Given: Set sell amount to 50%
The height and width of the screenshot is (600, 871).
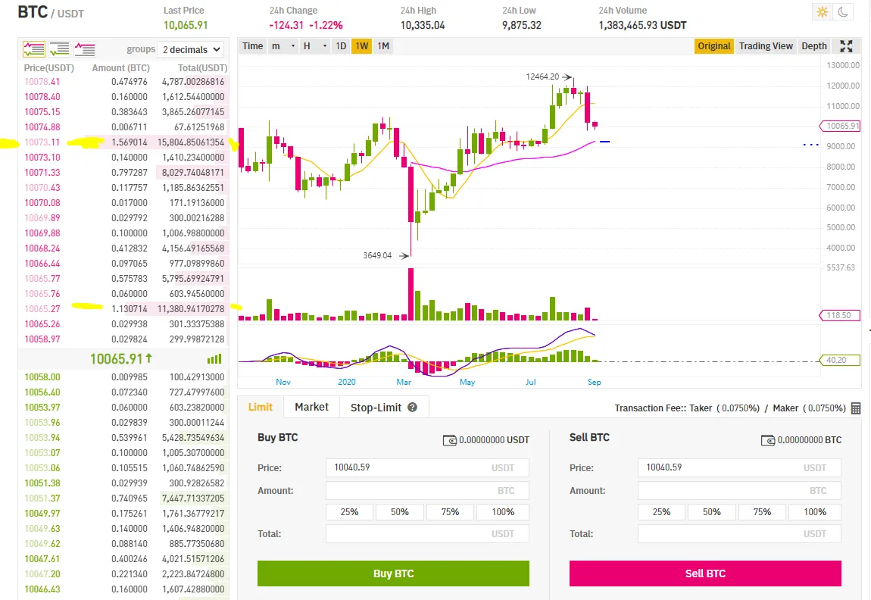Looking at the screenshot, I should [x=712, y=511].
